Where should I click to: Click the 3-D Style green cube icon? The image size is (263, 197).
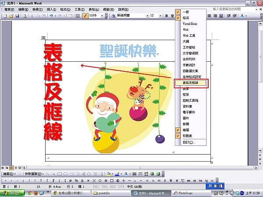pyautogui.click(x=158, y=174)
